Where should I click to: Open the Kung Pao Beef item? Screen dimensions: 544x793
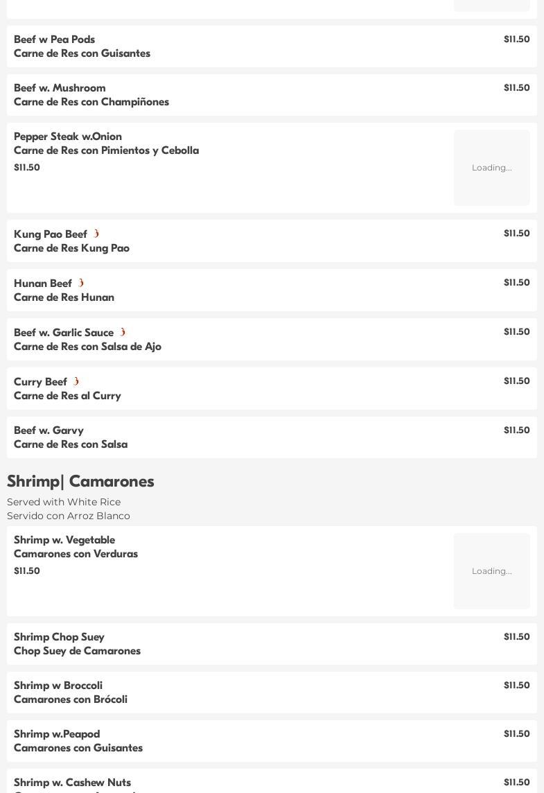[x=272, y=241]
